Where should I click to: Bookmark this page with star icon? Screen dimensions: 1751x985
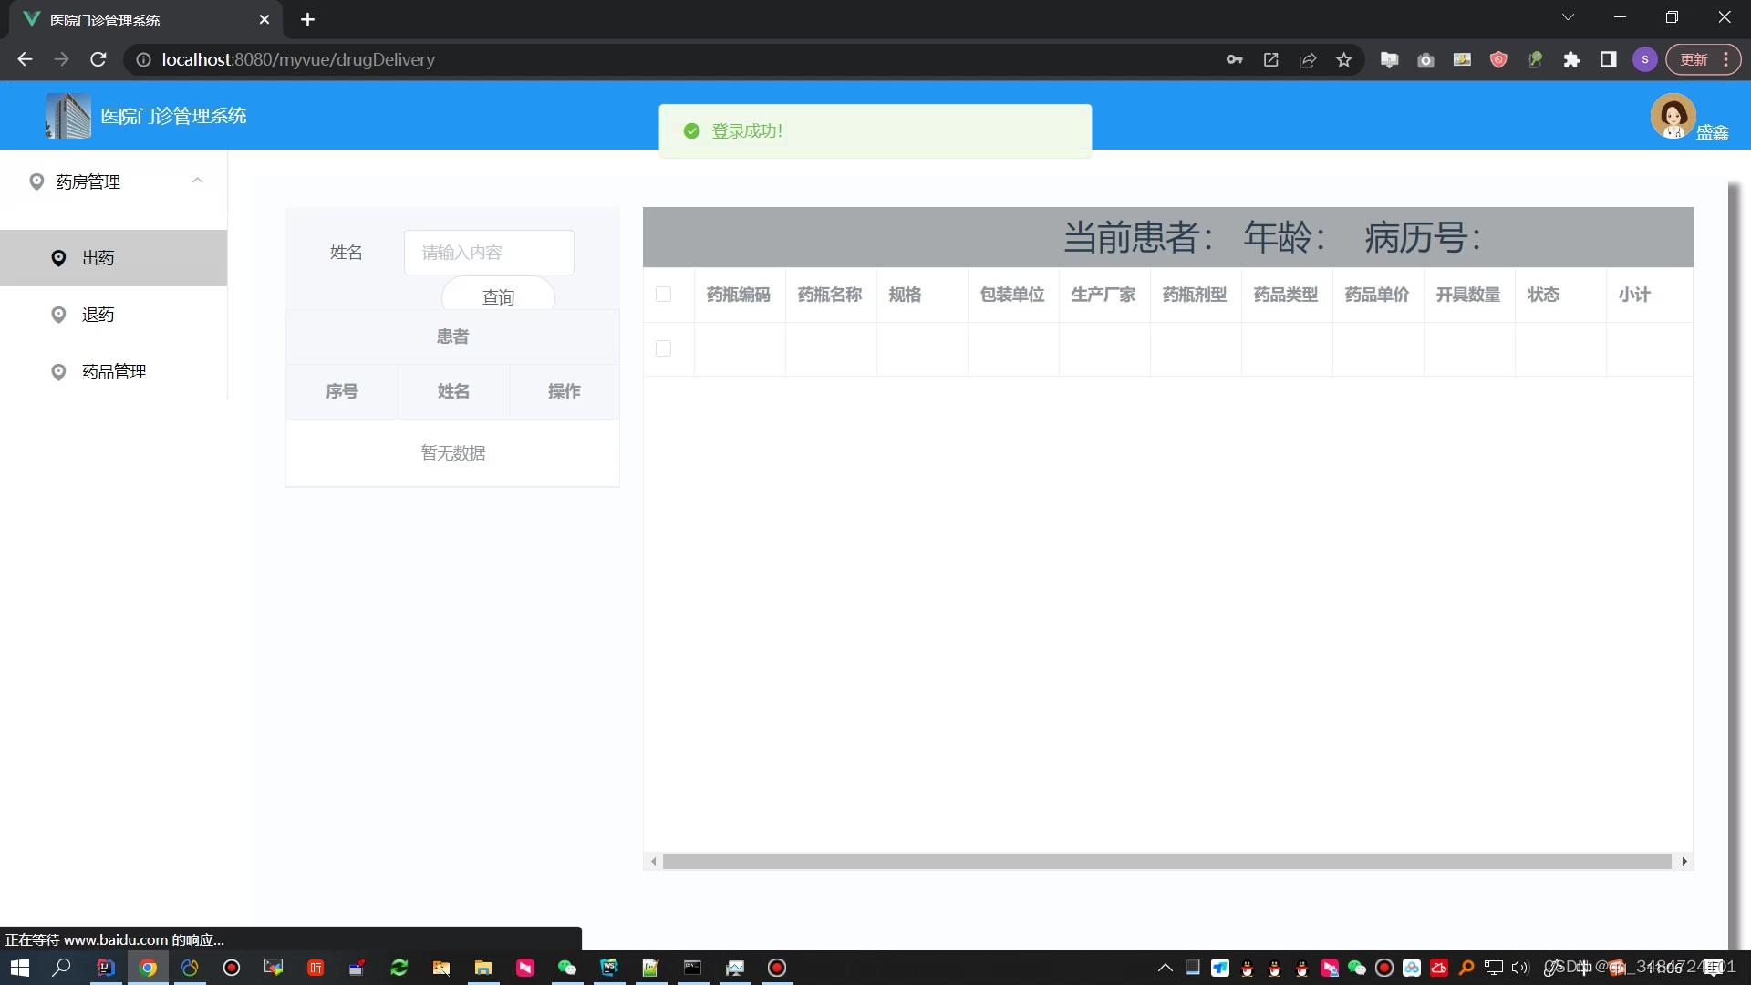click(x=1343, y=59)
